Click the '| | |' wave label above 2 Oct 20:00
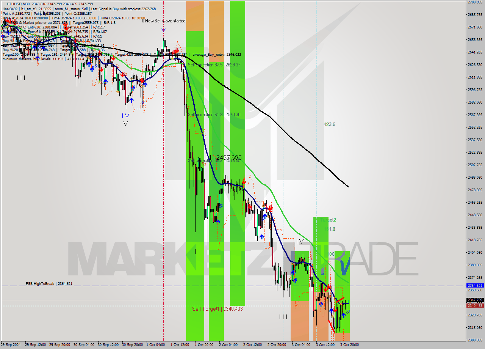The height and width of the screenshot is (349, 485). point(283,317)
